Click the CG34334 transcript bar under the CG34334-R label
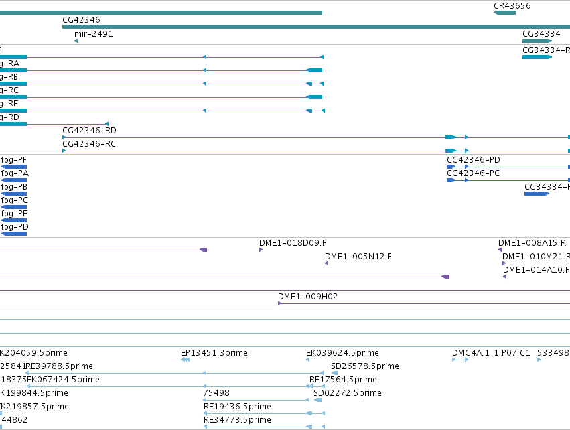This screenshot has height=430, width=570. pyautogui.click(x=537, y=57)
